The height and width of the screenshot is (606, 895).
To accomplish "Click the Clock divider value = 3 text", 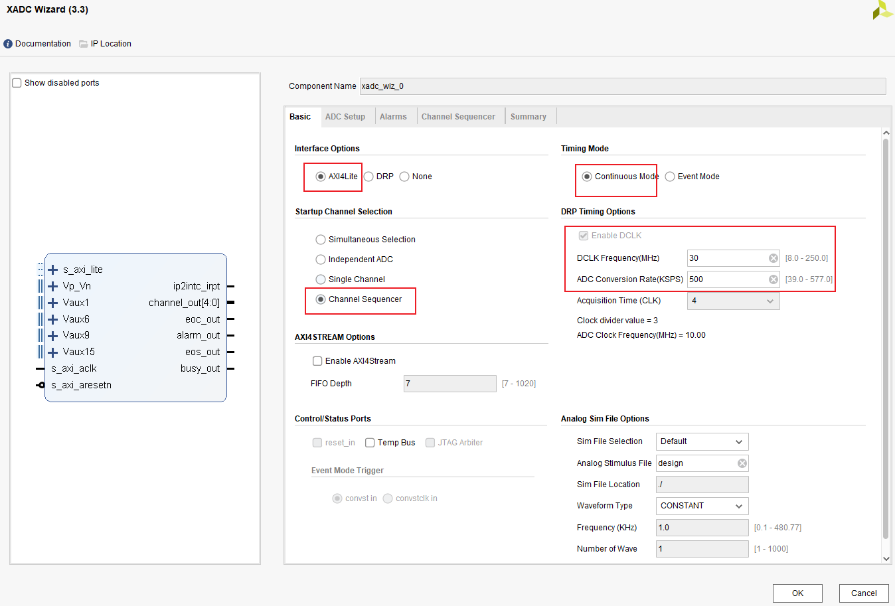I will click(x=617, y=321).
